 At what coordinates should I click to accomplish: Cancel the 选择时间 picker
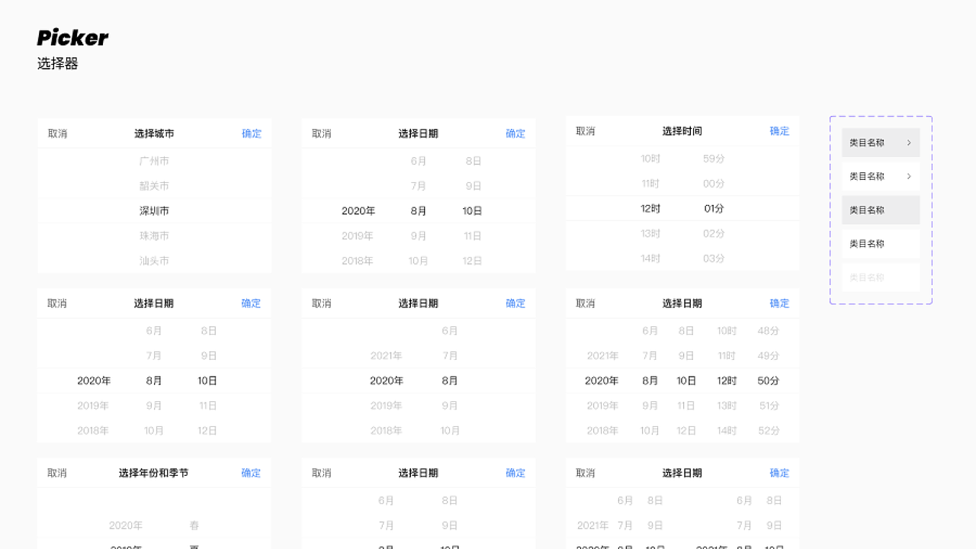585,130
